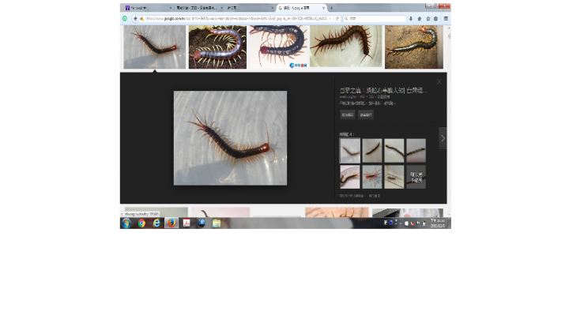569x319 pixels.
Task: Click the red shield tray icon
Action: tap(413, 223)
